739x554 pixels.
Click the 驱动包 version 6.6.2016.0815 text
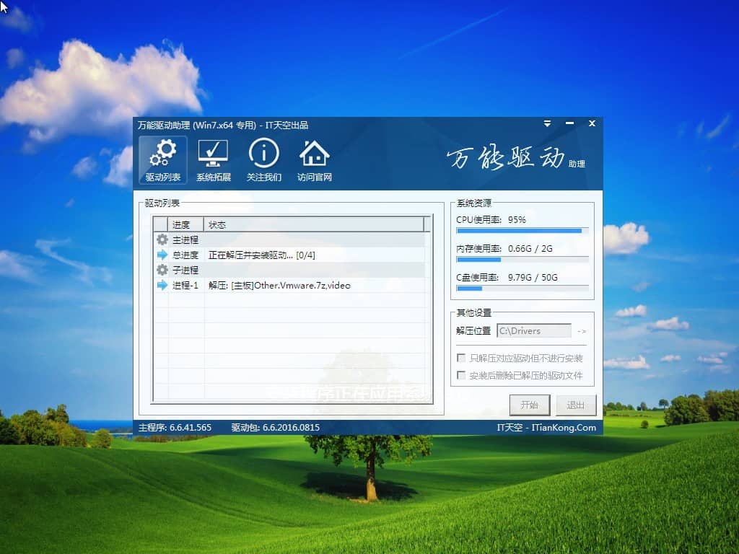(x=275, y=428)
